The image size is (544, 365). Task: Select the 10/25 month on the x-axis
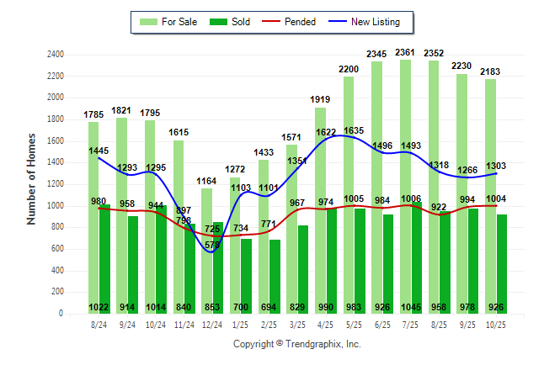point(496,325)
